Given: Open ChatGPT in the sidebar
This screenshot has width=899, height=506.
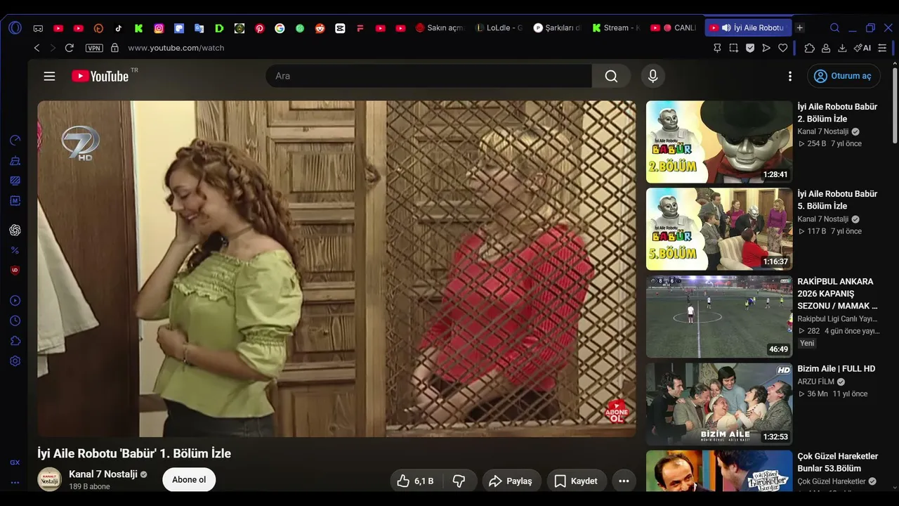Looking at the screenshot, I should pyautogui.click(x=15, y=230).
